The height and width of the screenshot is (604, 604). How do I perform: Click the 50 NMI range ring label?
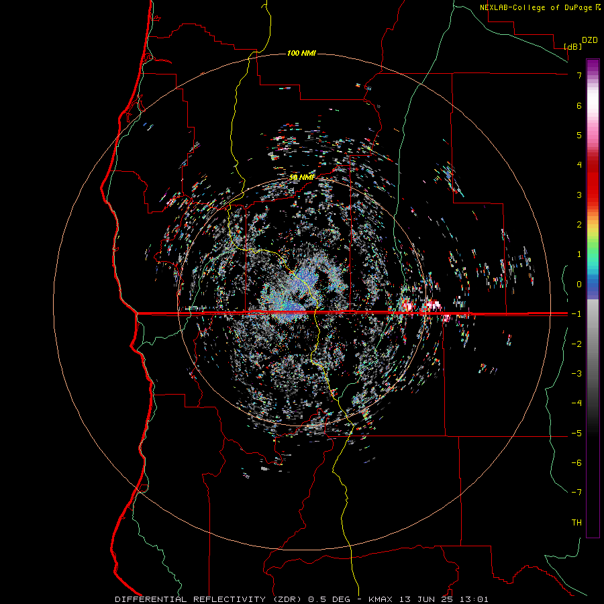click(x=301, y=177)
